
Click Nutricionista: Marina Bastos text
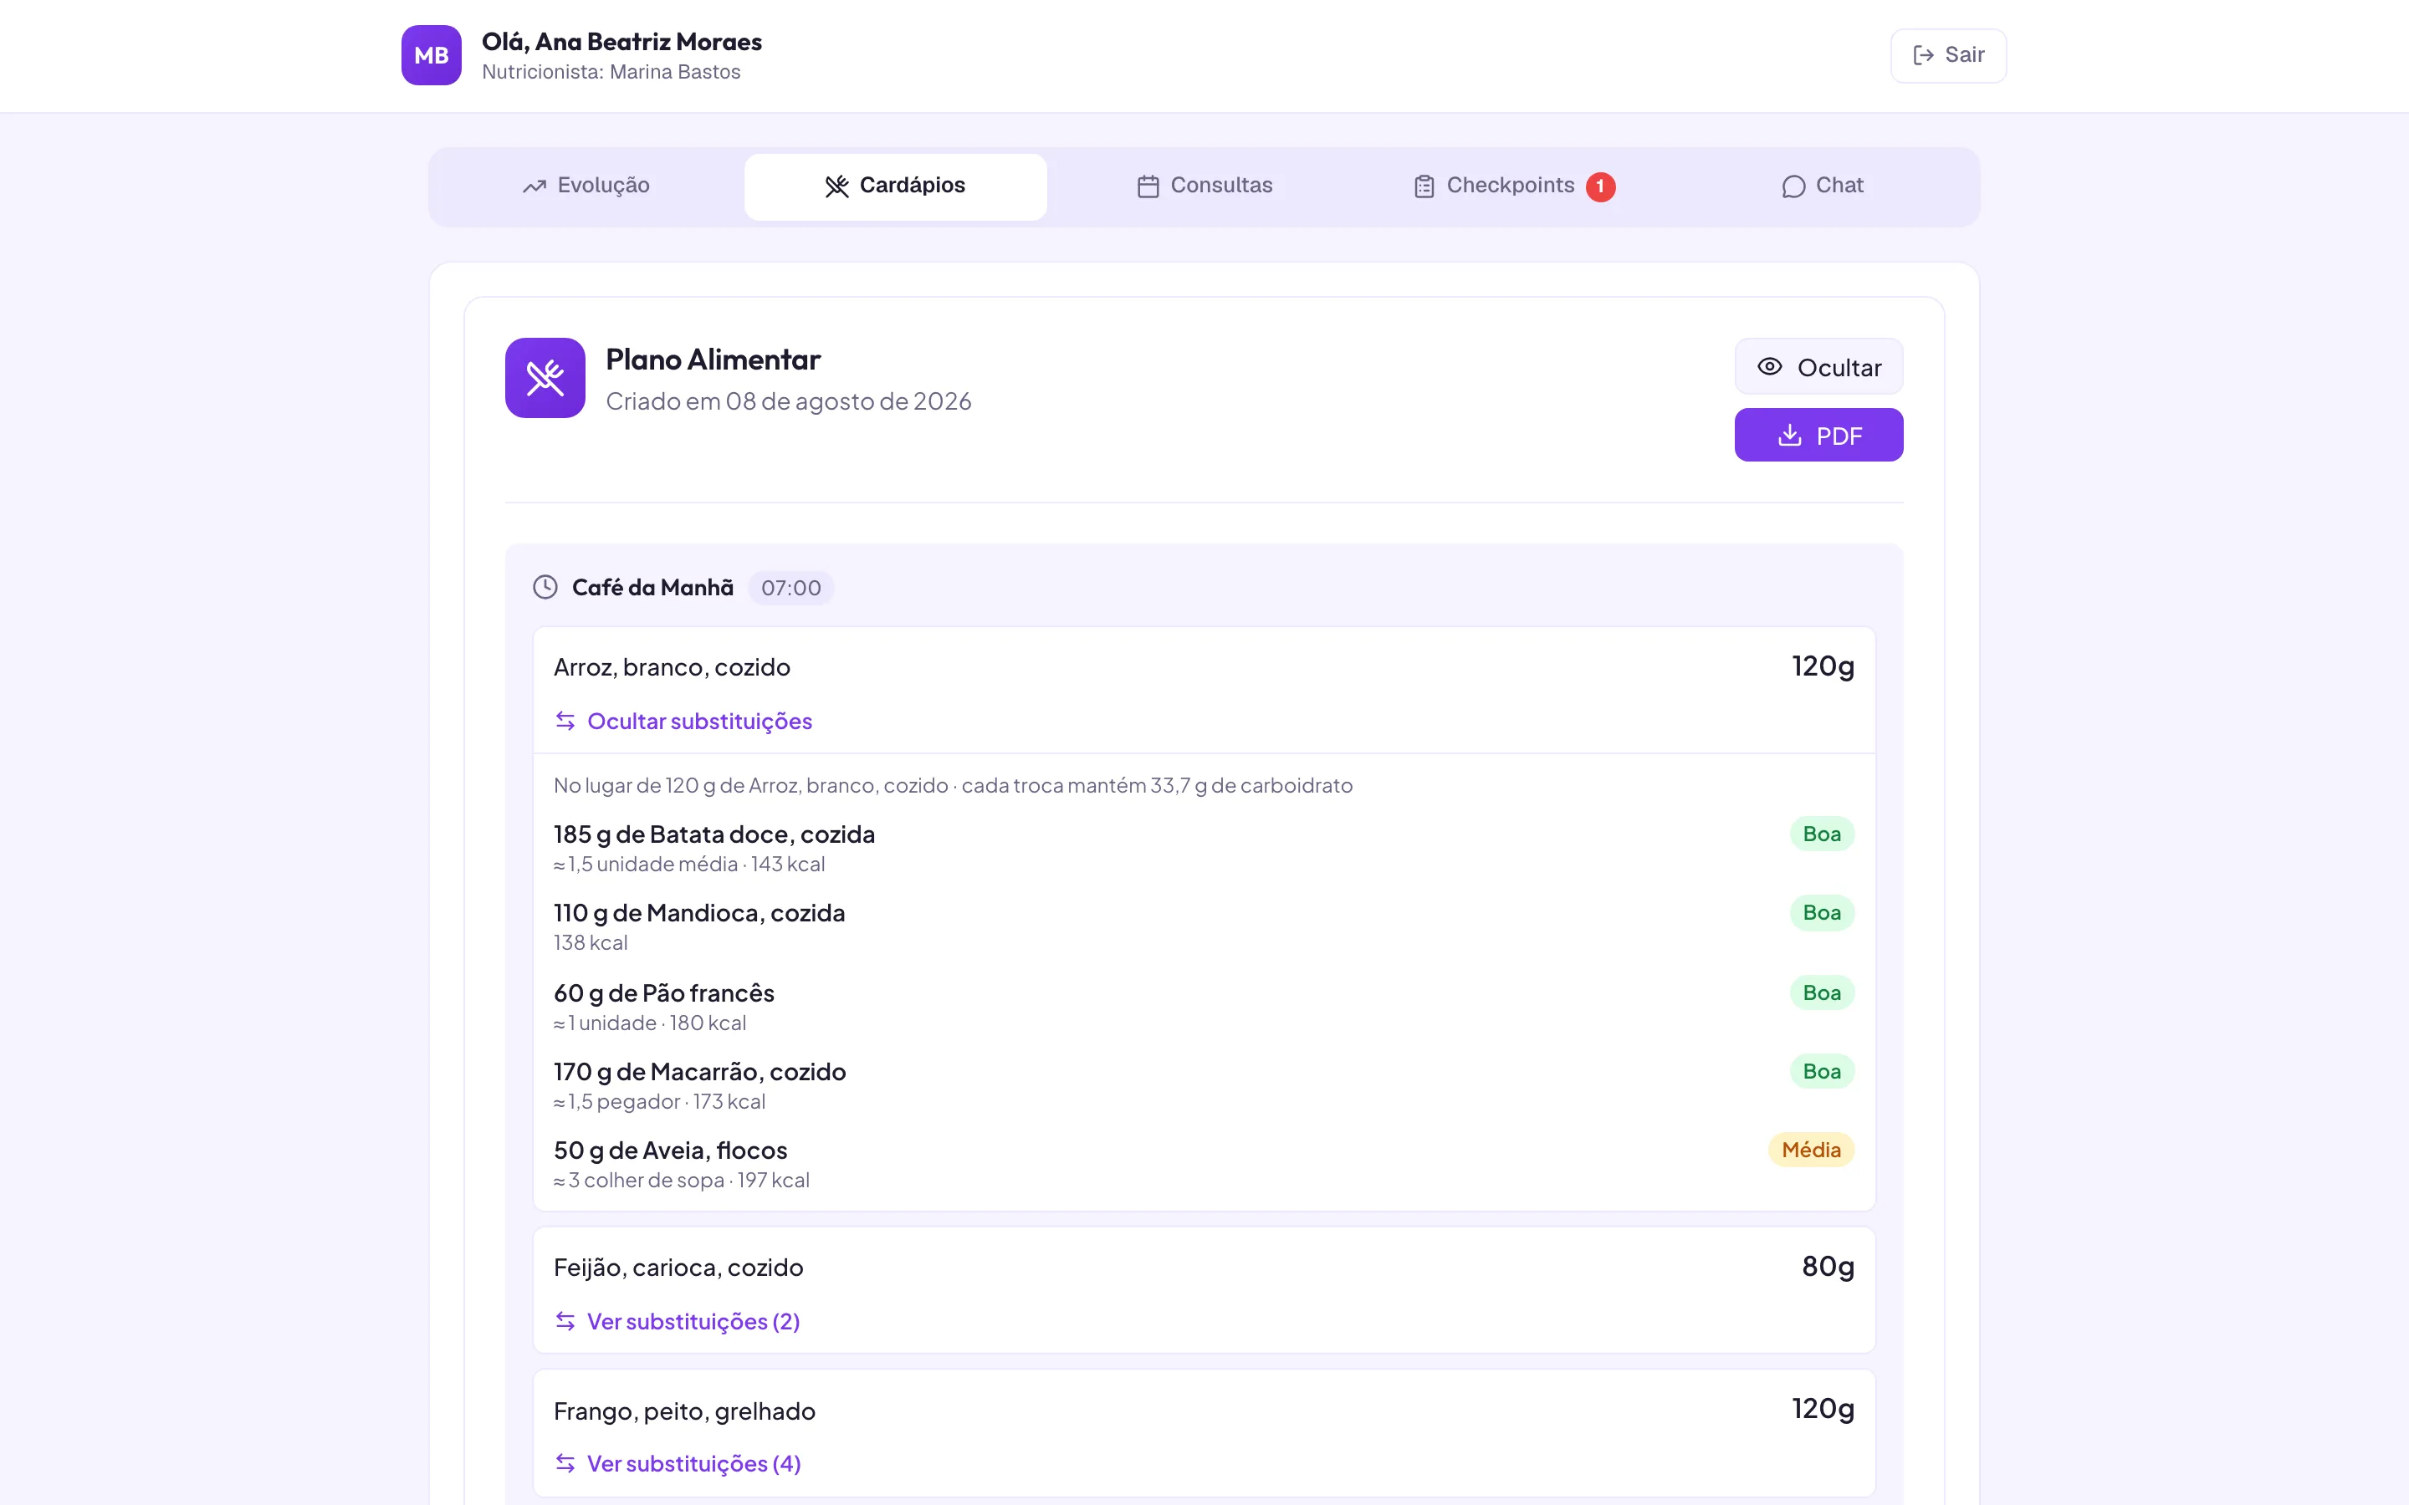[611, 73]
